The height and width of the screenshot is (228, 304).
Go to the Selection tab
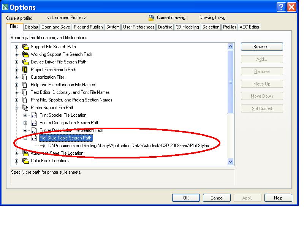[x=211, y=27]
